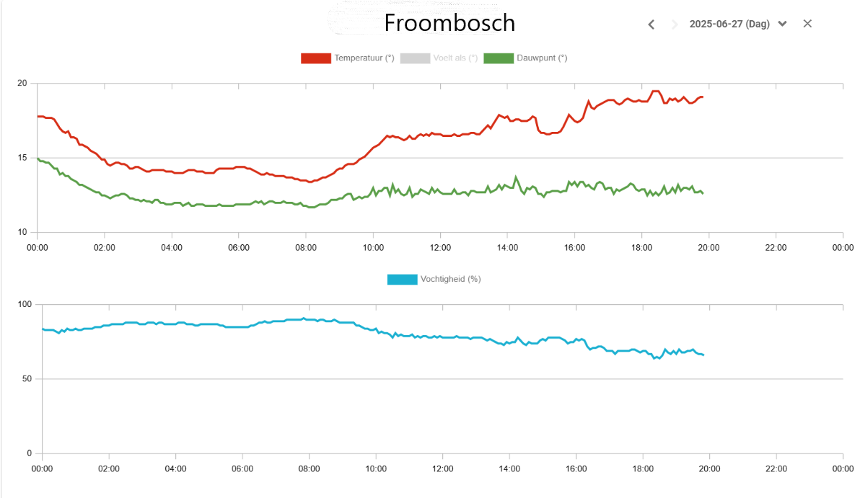This screenshot has width=860, height=498.
Task: Go to the previous day arrow
Action: pyautogui.click(x=651, y=25)
